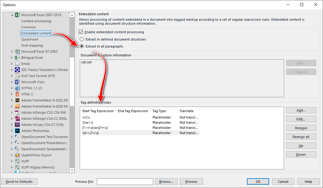
Task: Expand the Microsoft Excel 97-2003 entry
Action: pyautogui.click(x=12, y=51)
